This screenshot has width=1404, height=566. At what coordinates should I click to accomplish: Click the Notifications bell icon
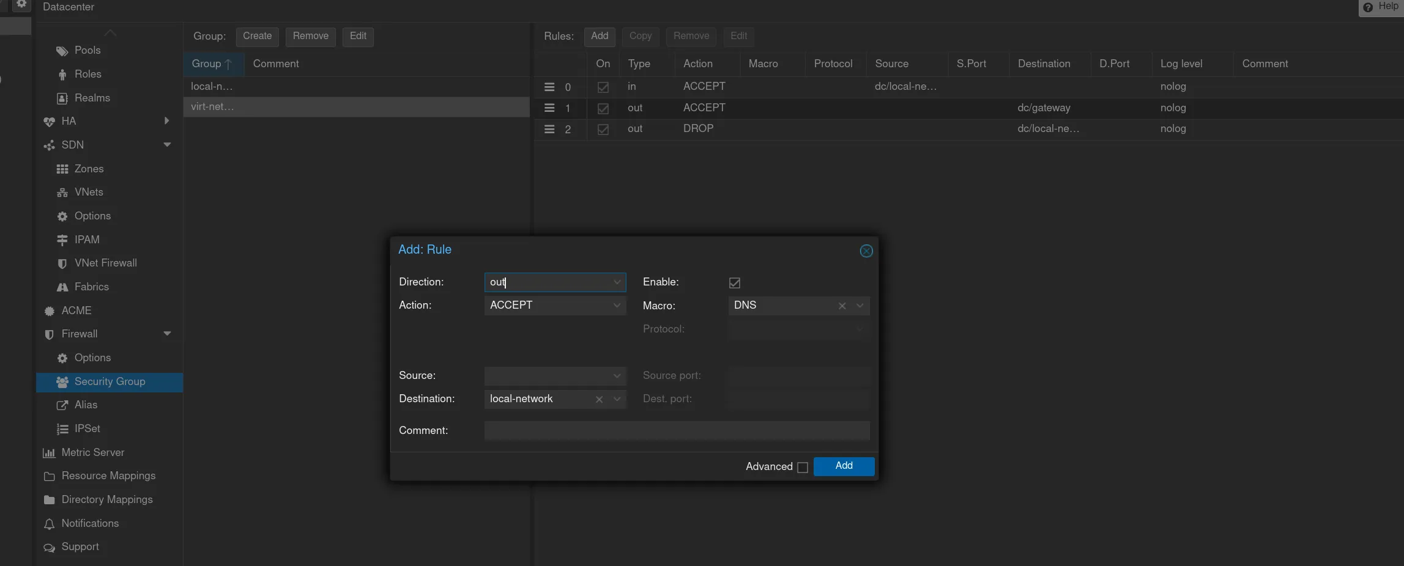point(49,524)
